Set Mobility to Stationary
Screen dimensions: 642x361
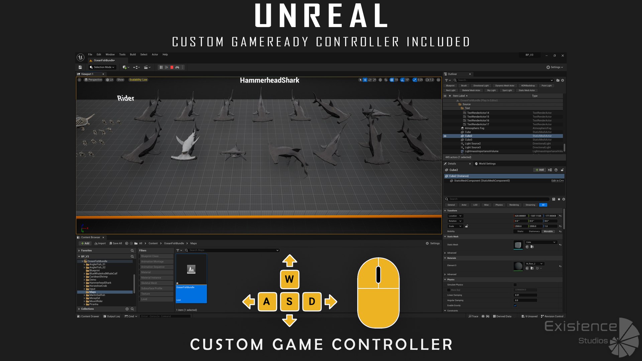[x=534, y=231]
